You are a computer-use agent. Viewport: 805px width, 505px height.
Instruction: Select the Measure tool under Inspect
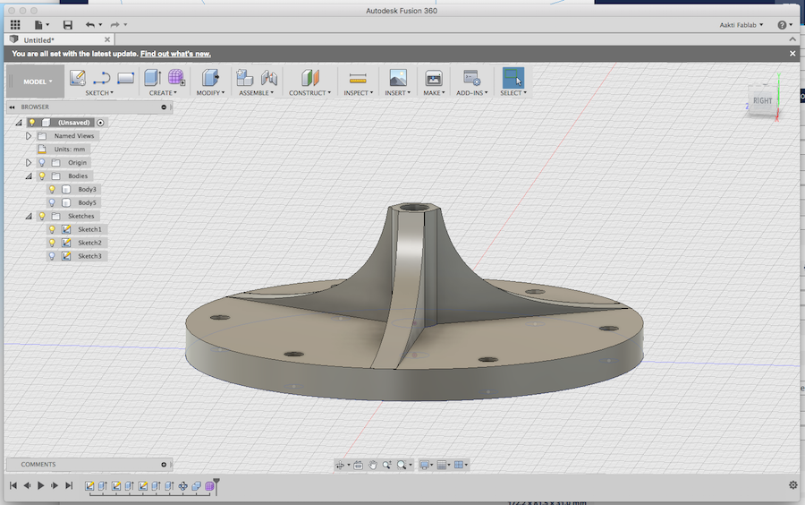click(x=358, y=78)
